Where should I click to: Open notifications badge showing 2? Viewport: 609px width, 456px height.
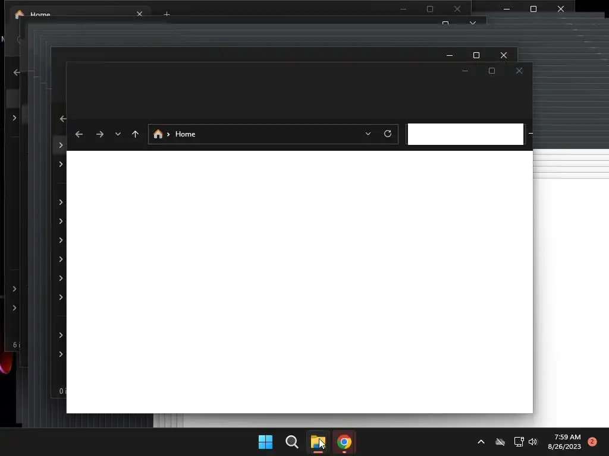pos(592,442)
